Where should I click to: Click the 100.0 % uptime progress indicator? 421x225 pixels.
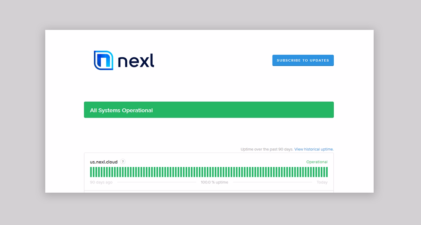point(214,182)
